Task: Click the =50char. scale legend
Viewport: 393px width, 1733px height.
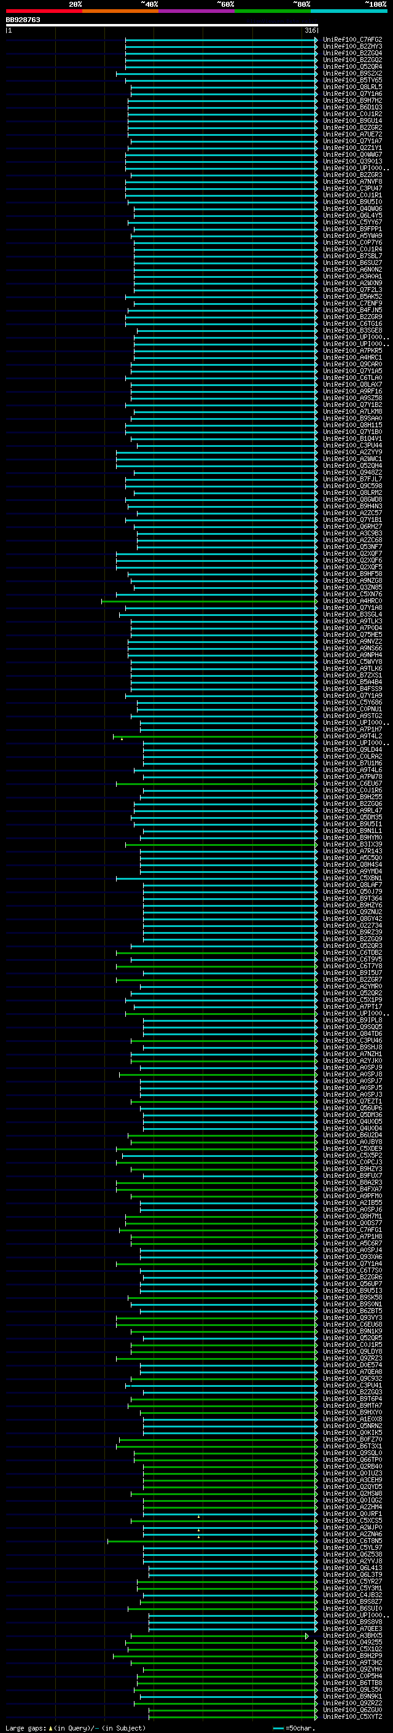Action: pos(293,1727)
